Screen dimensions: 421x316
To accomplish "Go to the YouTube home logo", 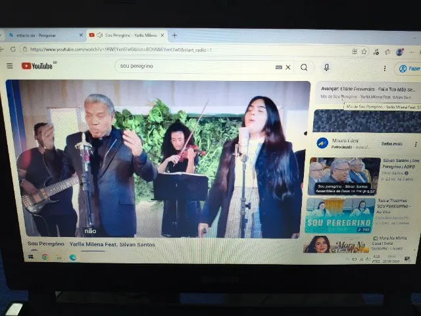I will 39,66.
